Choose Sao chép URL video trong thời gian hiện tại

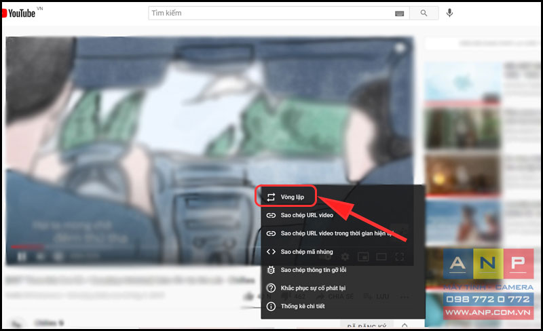tap(343, 233)
